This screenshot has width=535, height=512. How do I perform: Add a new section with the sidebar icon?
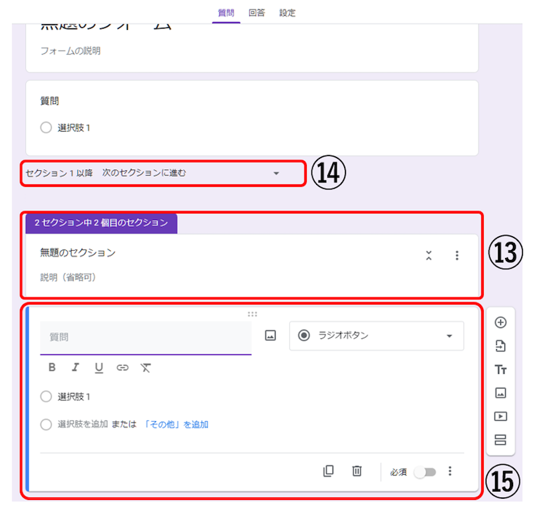pyautogui.click(x=500, y=440)
